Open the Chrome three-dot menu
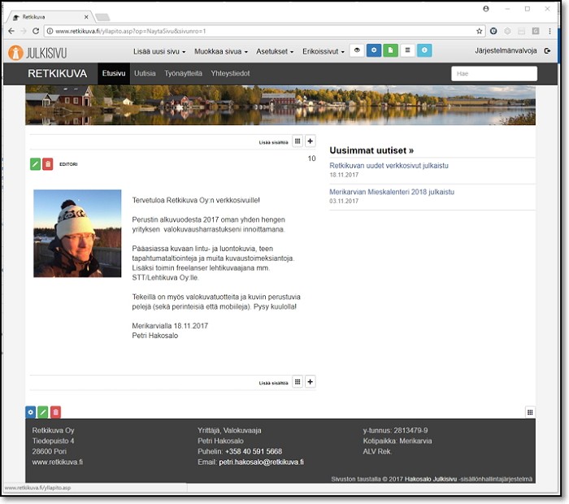Viewport: 569px width, 504px height. coord(549,31)
